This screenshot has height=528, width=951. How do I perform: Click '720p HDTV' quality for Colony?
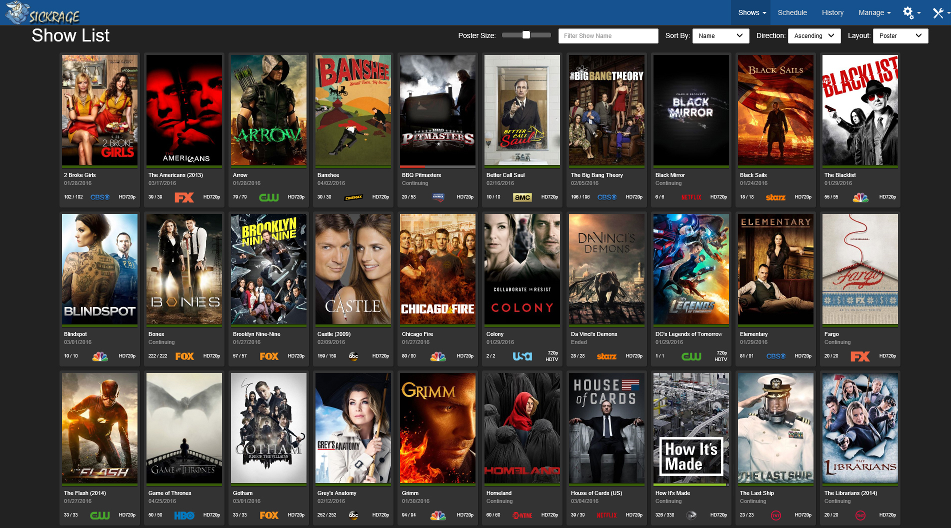[x=552, y=356]
